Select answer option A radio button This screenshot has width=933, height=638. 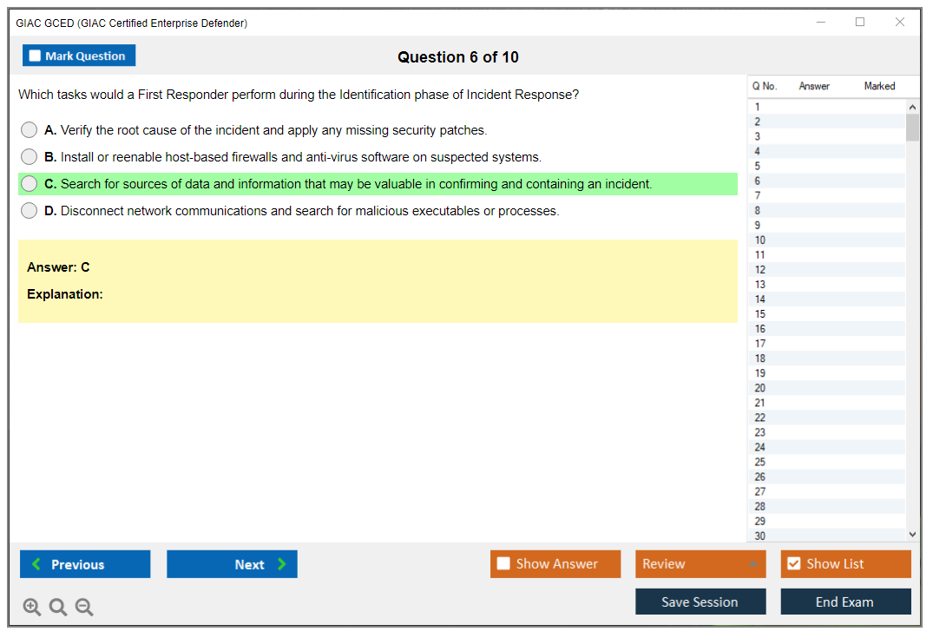pos(30,130)
